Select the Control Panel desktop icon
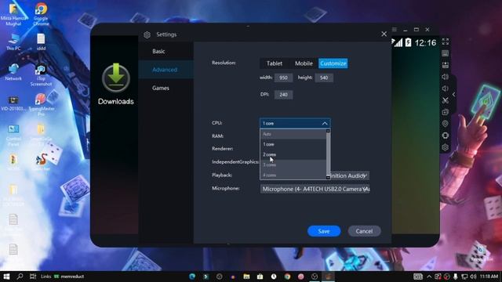502x282 pixels. (x=13, y=135)
